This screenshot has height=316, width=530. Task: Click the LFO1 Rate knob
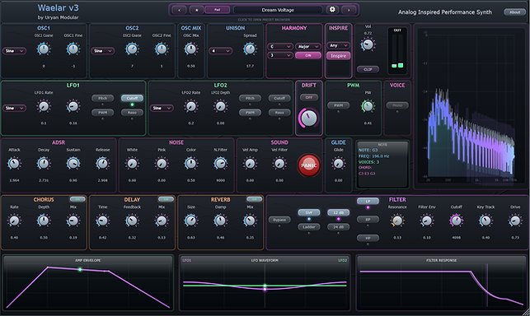[x=44, y=106]
